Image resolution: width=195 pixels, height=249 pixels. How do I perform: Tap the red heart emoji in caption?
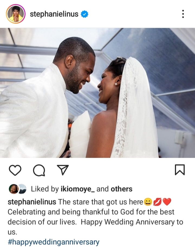(167, 202)
